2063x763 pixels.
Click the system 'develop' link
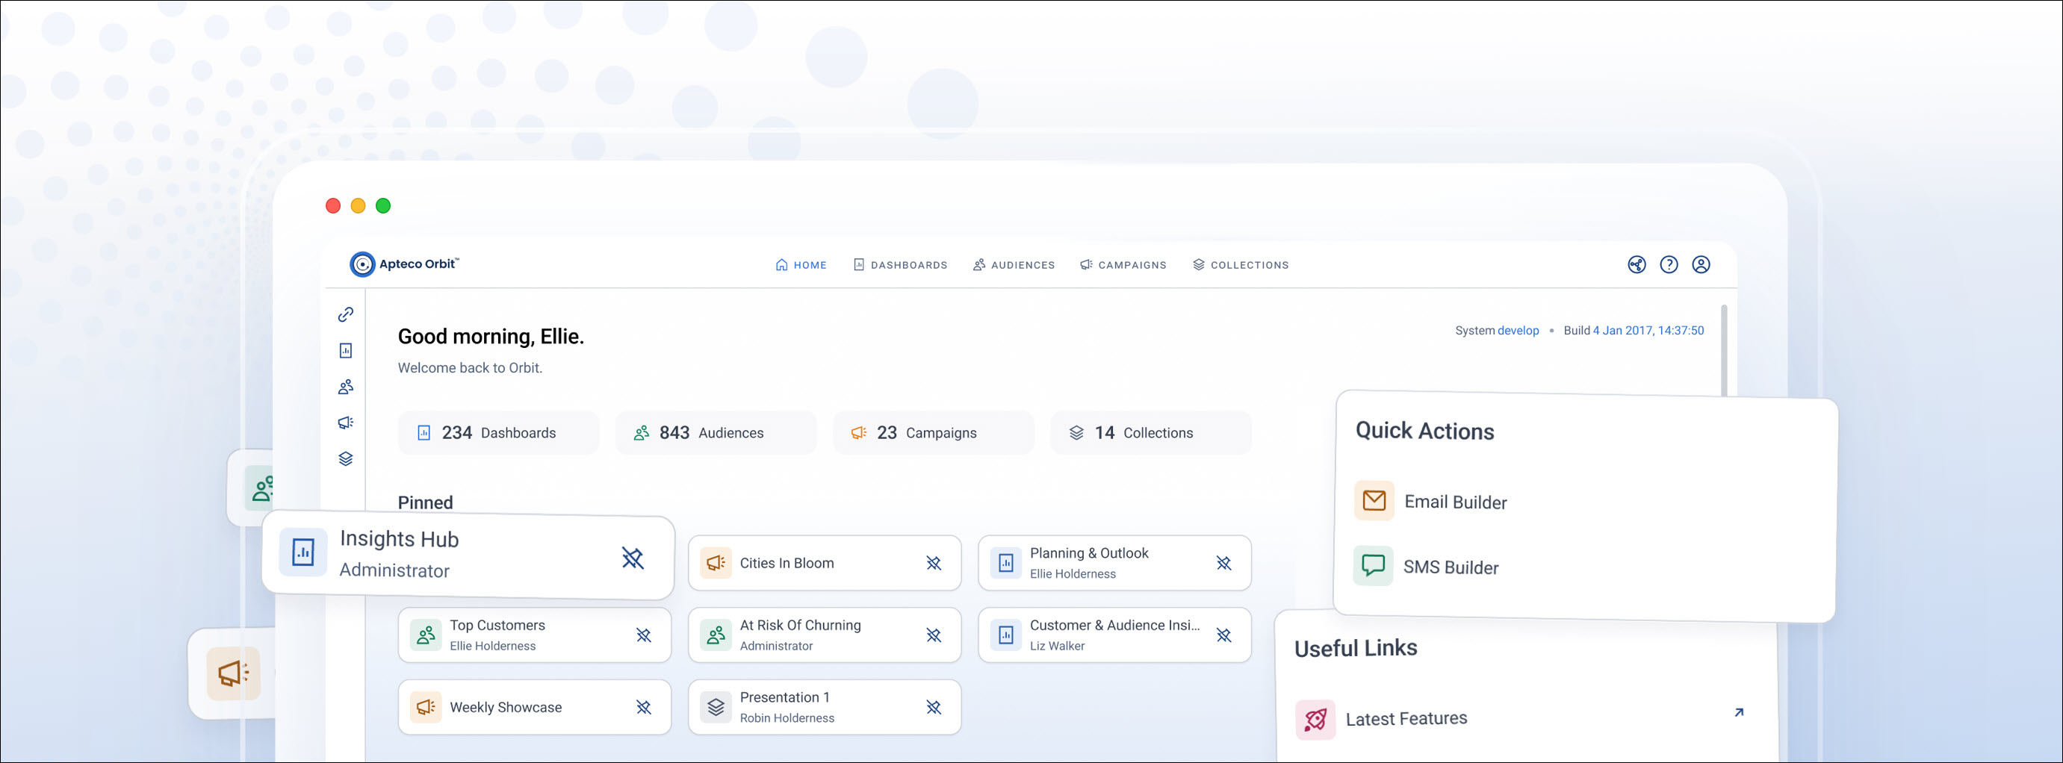[x=1518, y=331]
